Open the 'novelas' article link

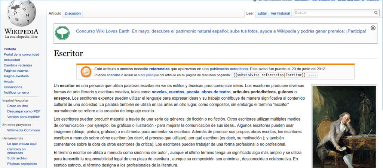(159, 92)
